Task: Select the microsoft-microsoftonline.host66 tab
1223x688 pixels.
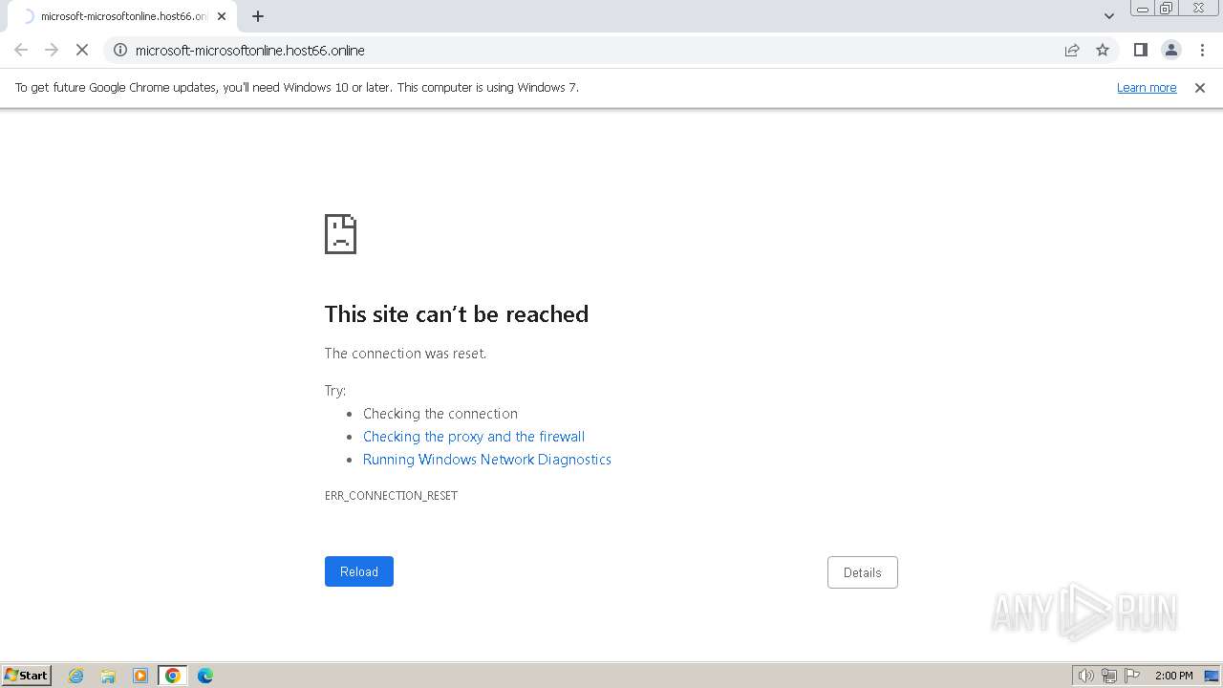Action: (x=122, y=16)
